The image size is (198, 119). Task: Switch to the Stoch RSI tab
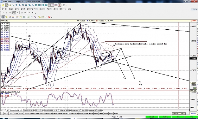(51, 110)
